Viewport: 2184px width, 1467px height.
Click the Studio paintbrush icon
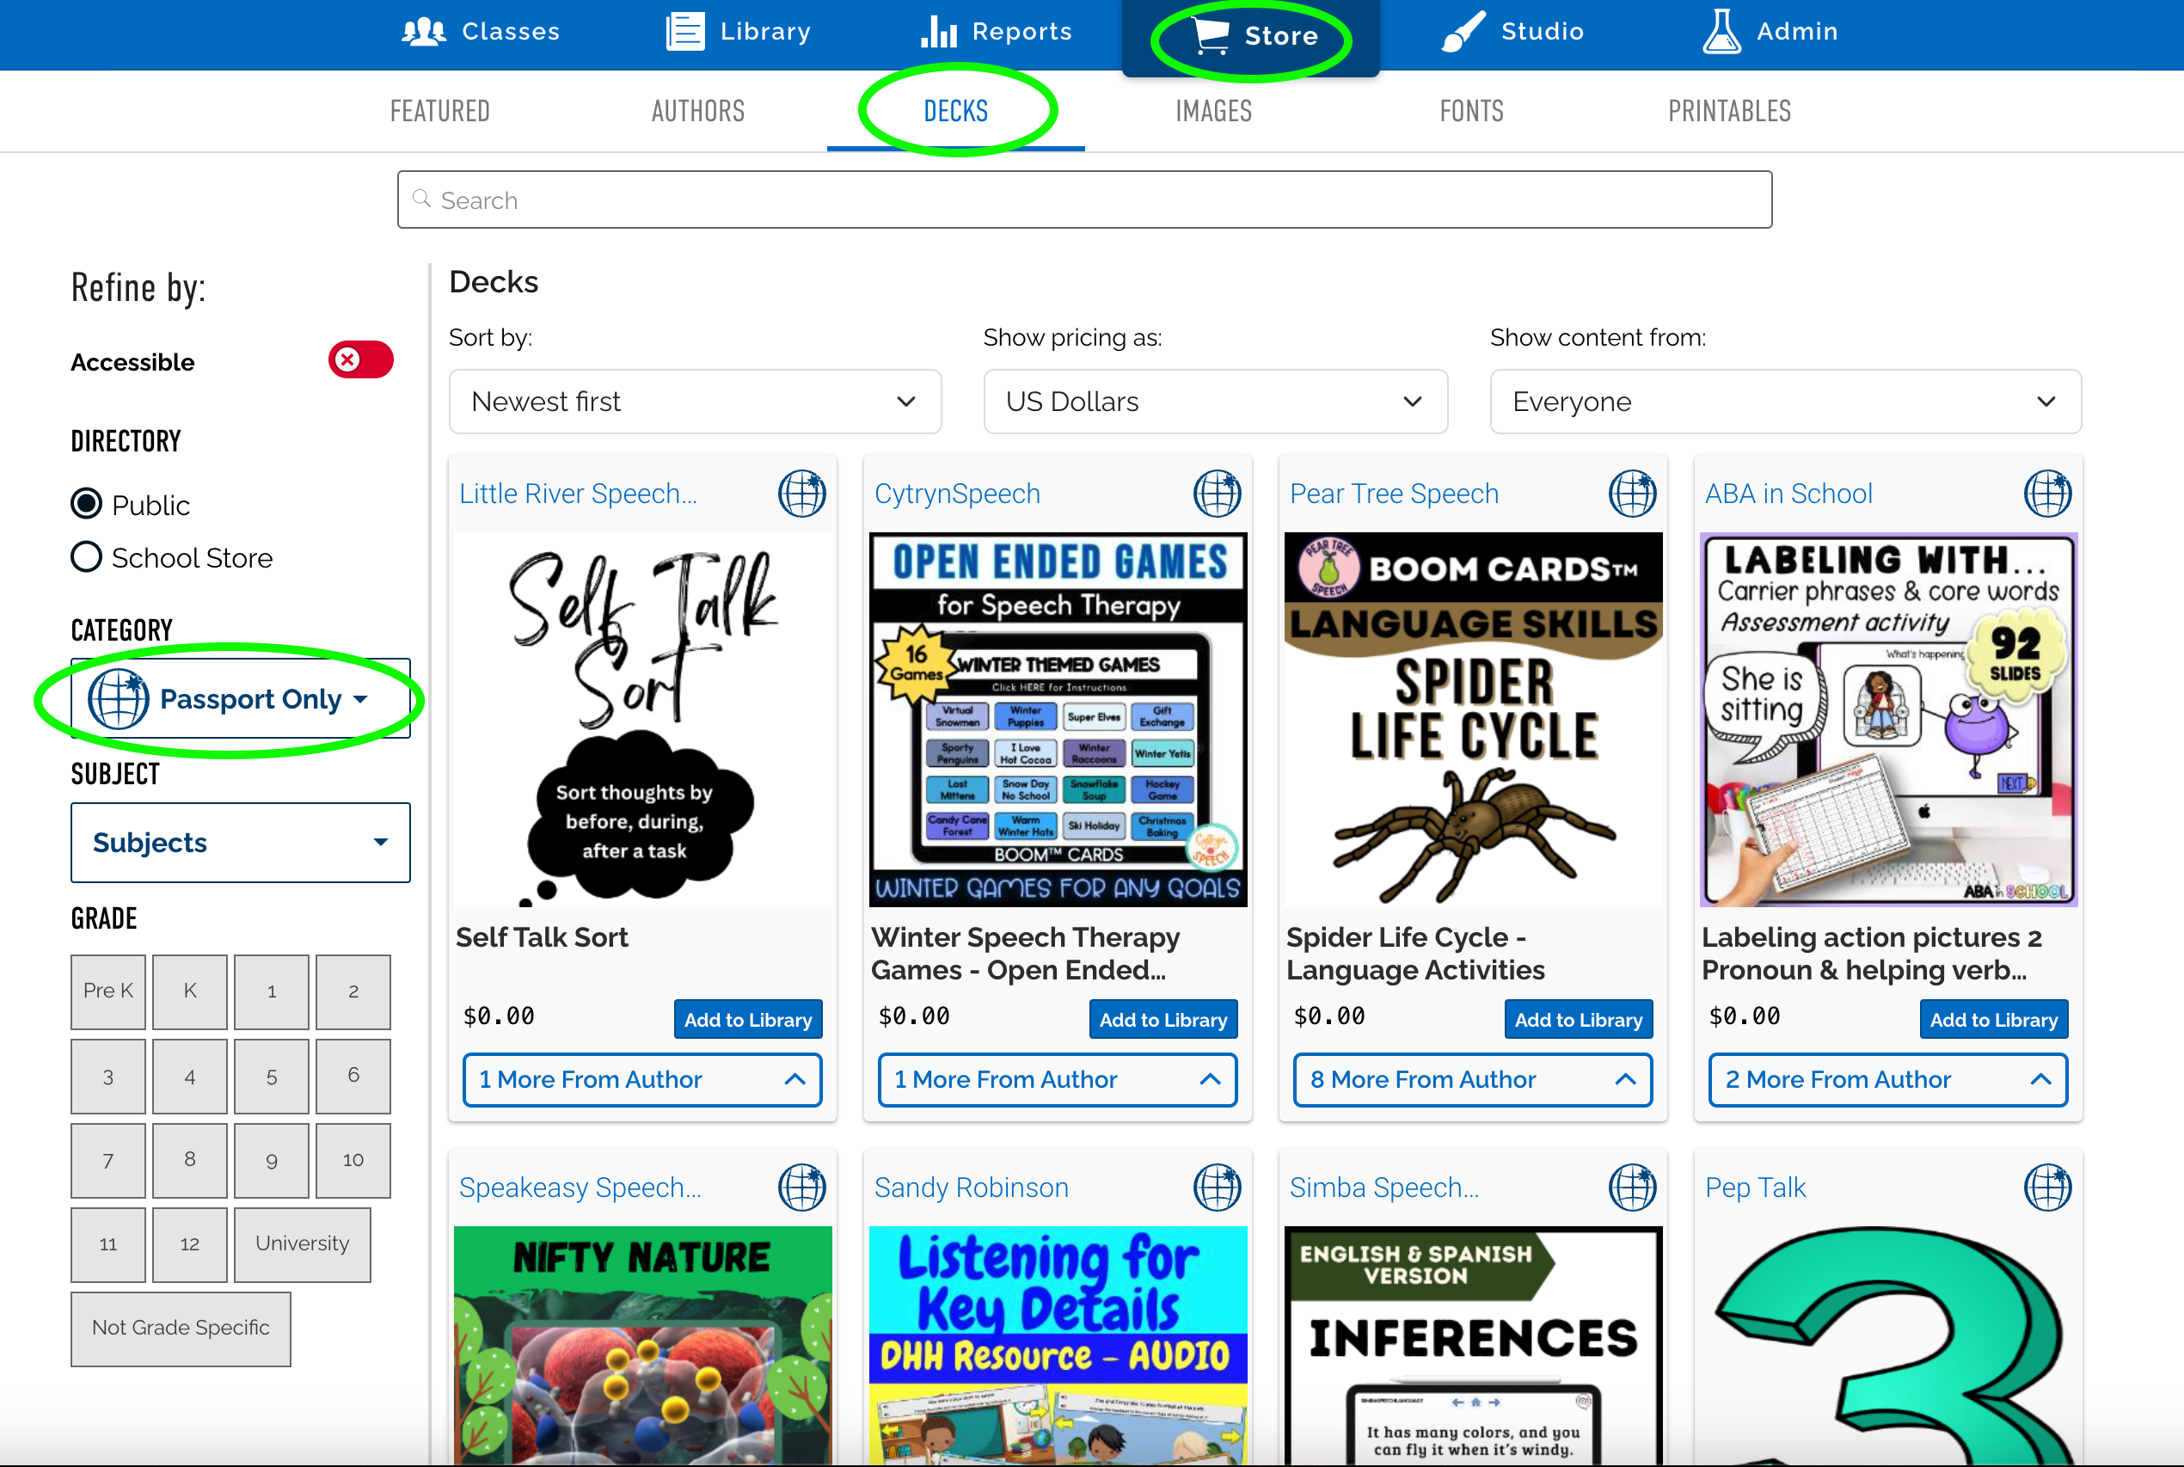point(1463,32)
